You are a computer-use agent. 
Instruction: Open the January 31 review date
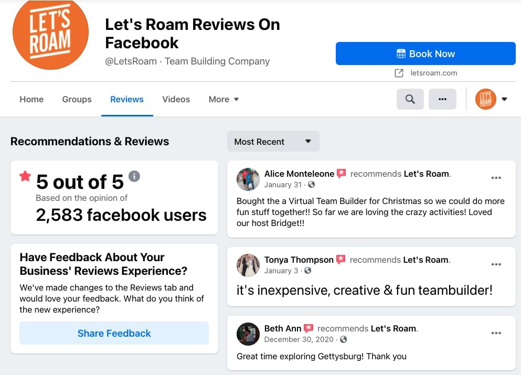click(x=283, y=185)
